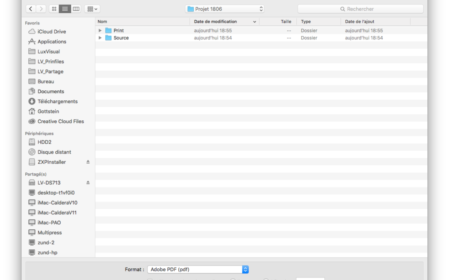Switch to icon view mode

point(54,9)
